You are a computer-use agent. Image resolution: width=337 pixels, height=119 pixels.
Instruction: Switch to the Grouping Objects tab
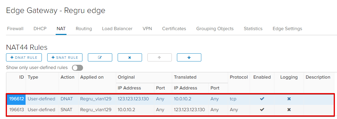coord(215,29)
